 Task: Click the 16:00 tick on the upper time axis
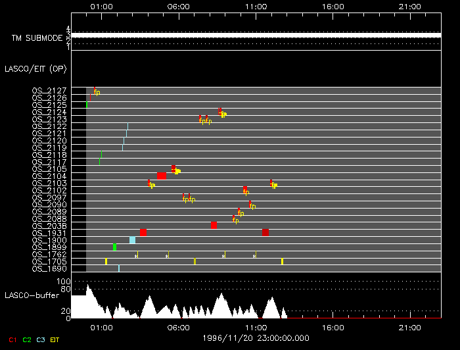tap(333, 6)
